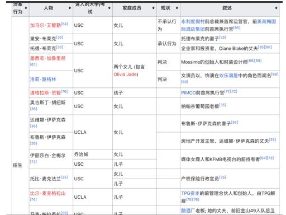Image resolution: width=286 pixels, height=215 pixels.
Task: Open reference [67] under 墨西若·加鲁里尼
Action: (x=34, y=64)
